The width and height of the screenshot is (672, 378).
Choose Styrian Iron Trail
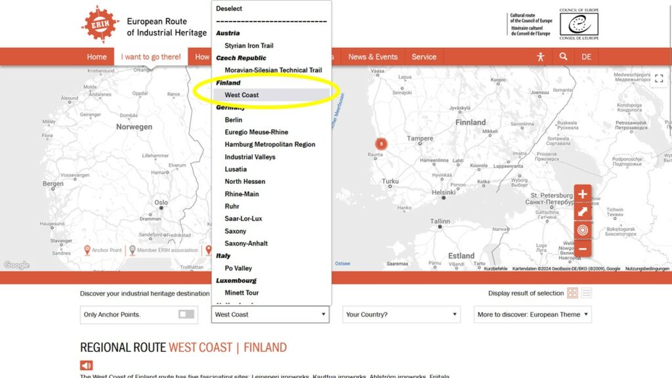point(249,45)
